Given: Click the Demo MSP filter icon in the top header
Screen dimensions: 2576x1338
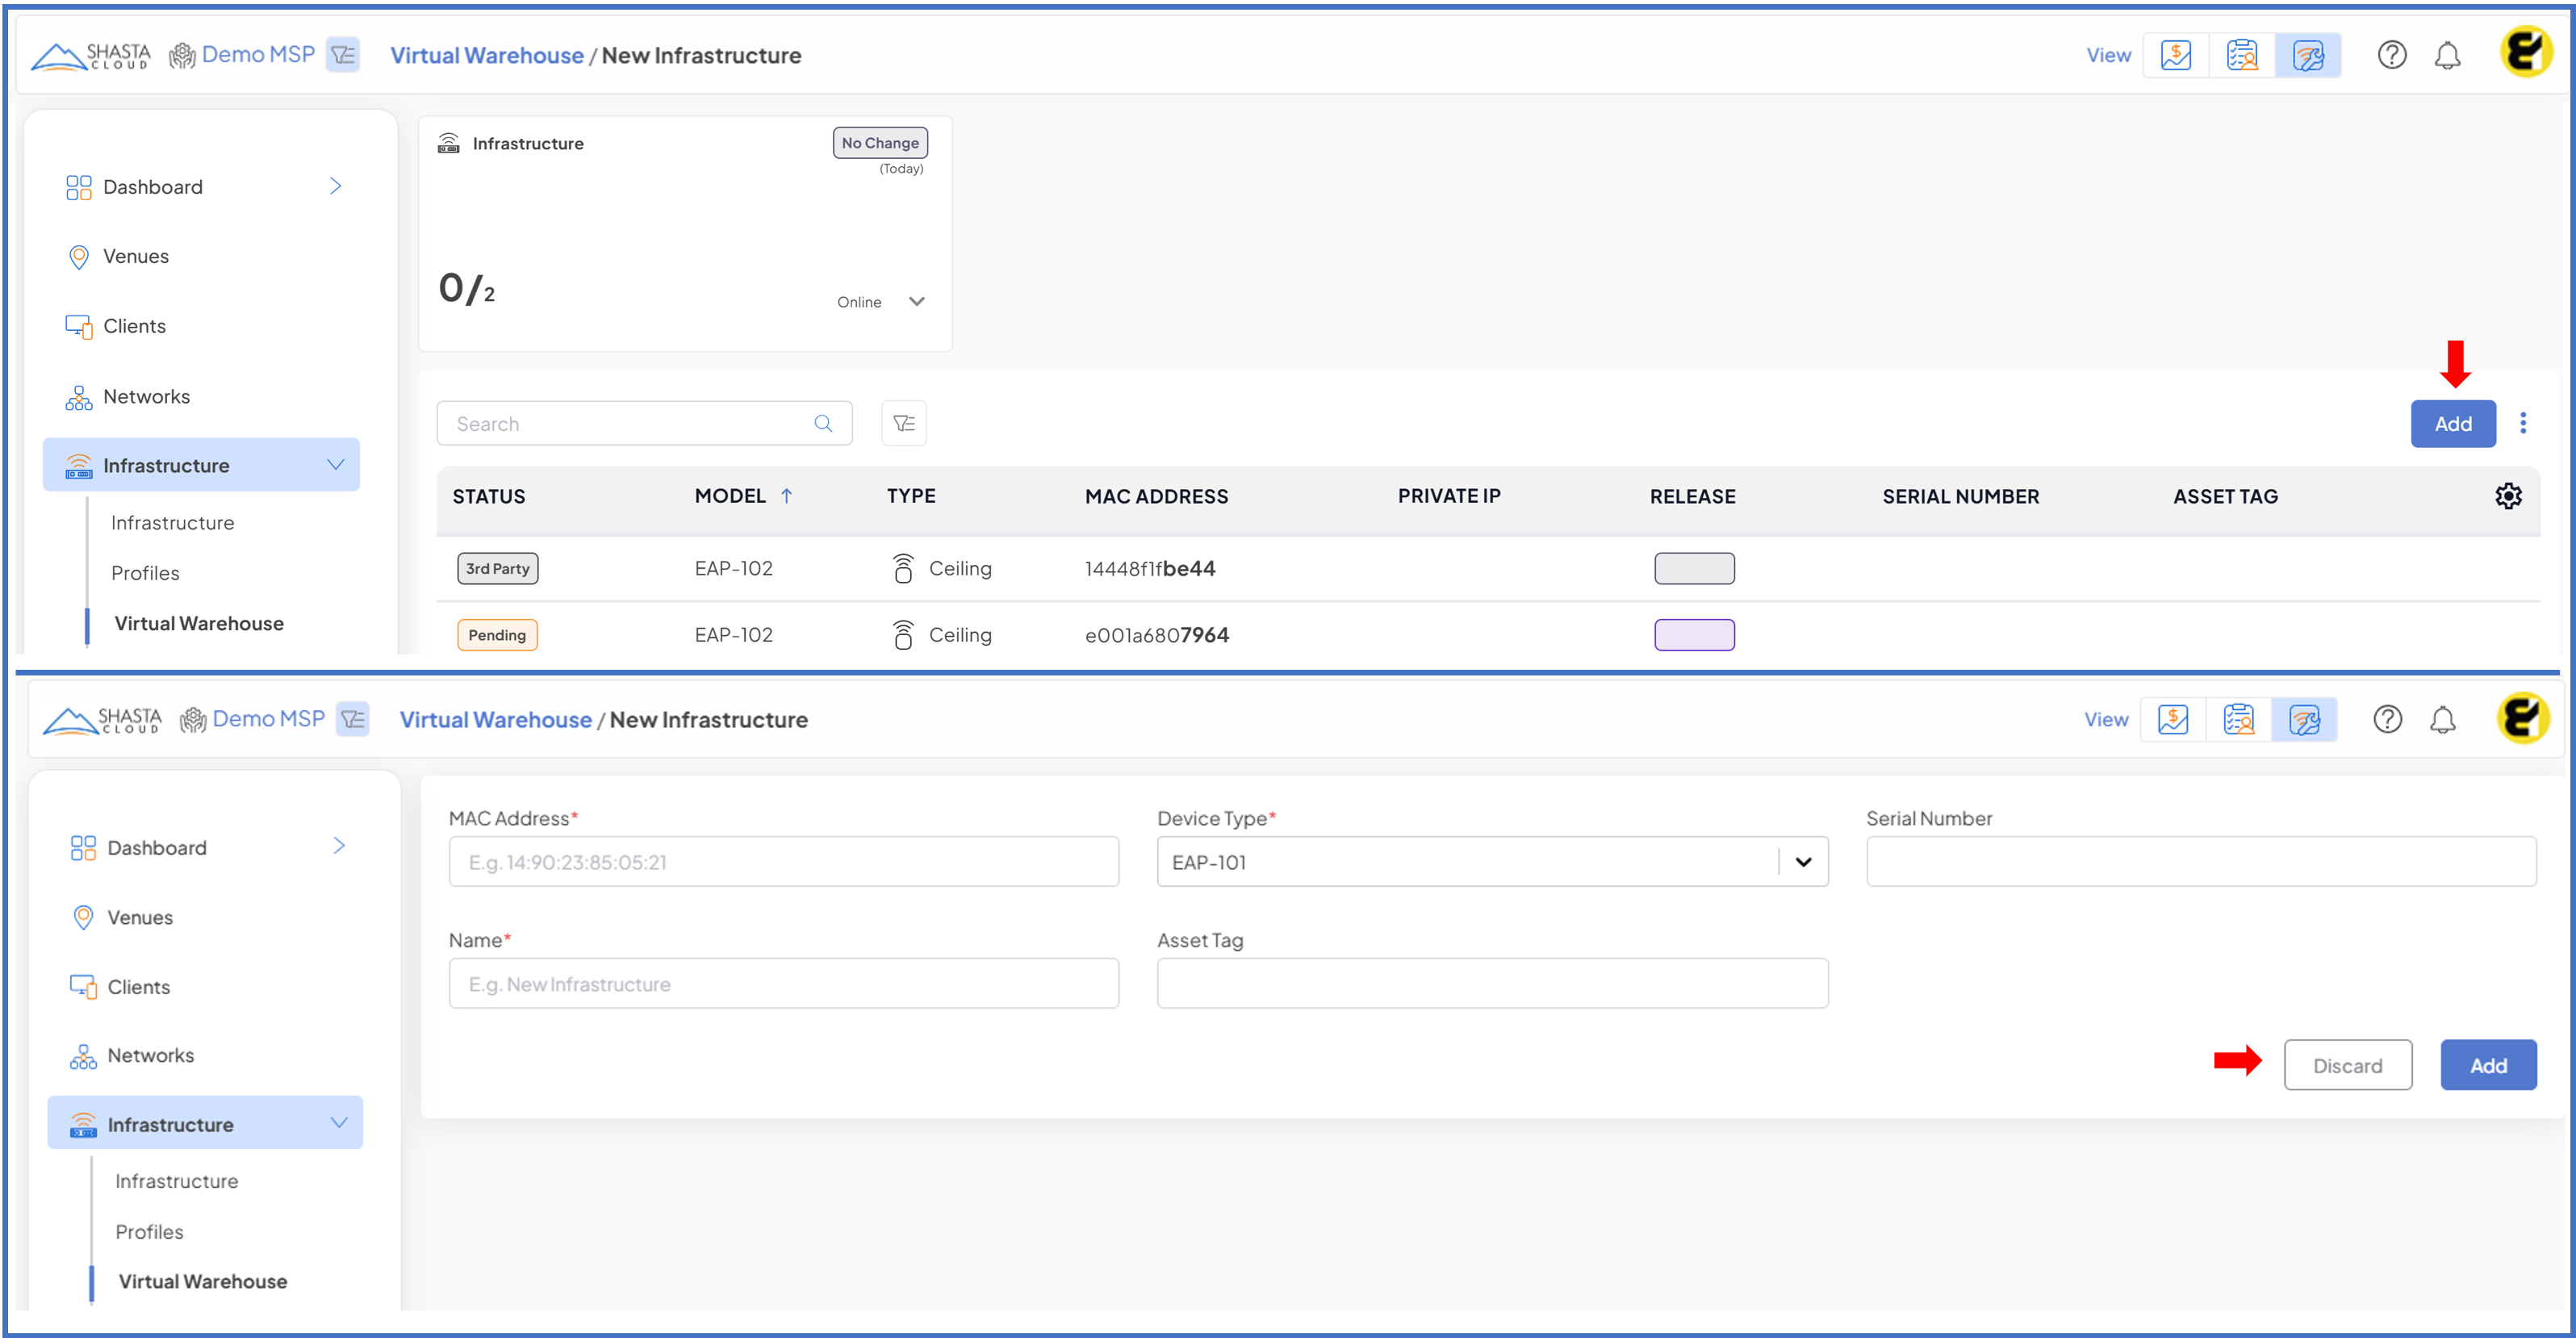Looking at the screenshot, I should point(343,55).
